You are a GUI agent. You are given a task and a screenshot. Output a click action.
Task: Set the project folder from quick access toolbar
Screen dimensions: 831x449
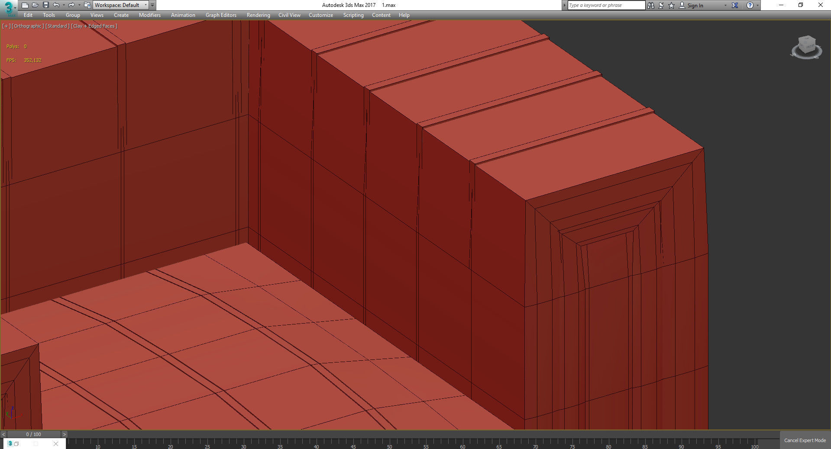tap(87, 5)
